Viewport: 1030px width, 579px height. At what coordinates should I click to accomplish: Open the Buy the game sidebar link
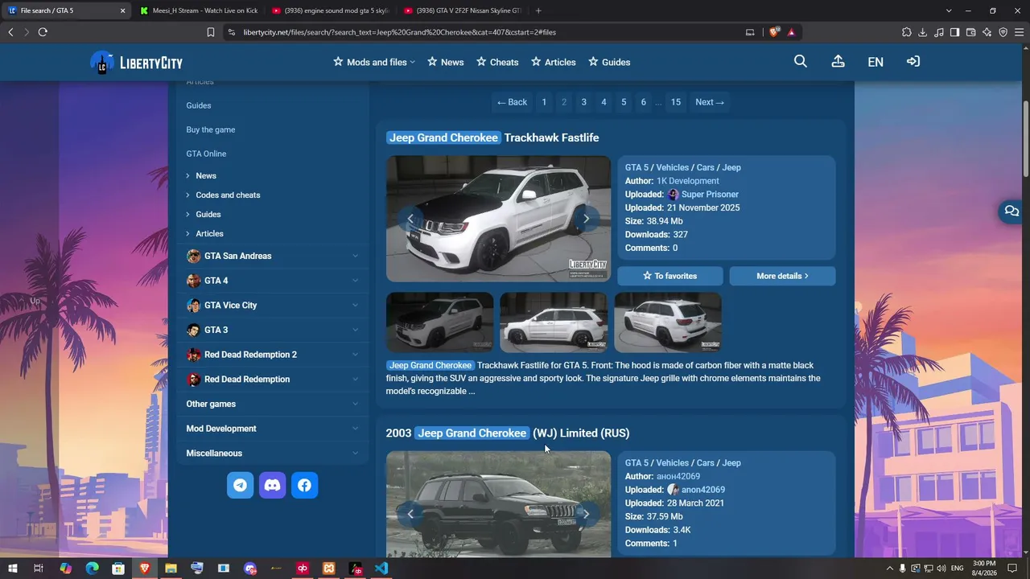(x=211, y=129)
